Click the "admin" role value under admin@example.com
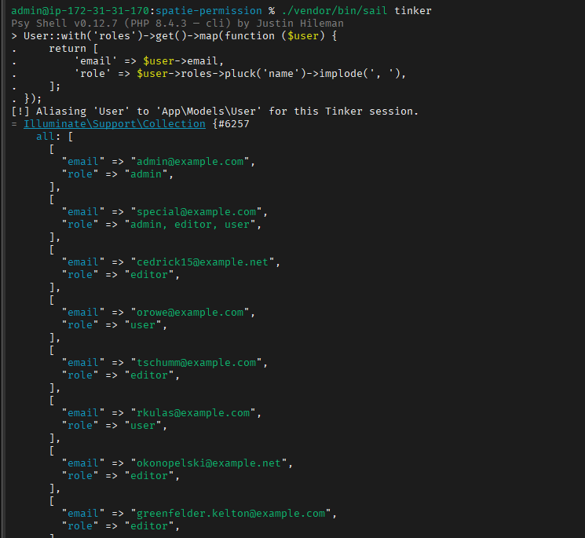The height and width of the screenshot is (538, 585). (146, 174)
